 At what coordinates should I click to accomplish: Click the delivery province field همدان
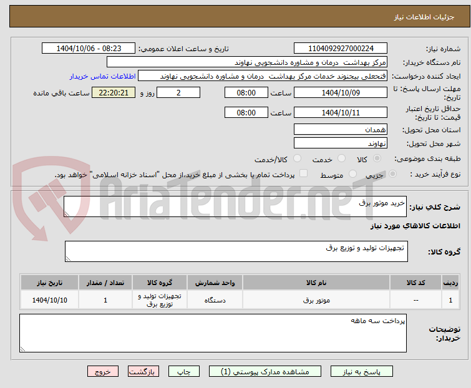pos(341,129)
